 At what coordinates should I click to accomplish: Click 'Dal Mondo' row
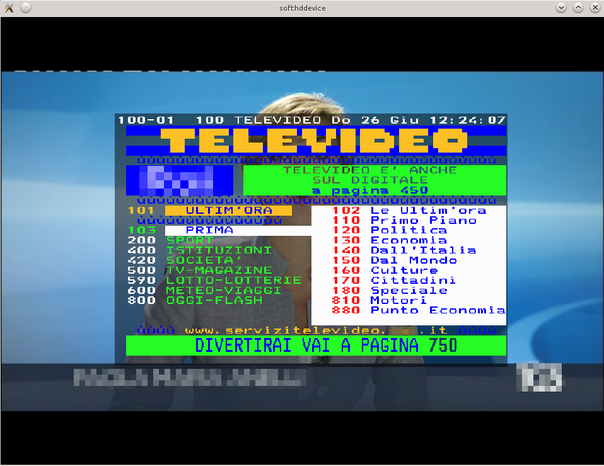395,260
